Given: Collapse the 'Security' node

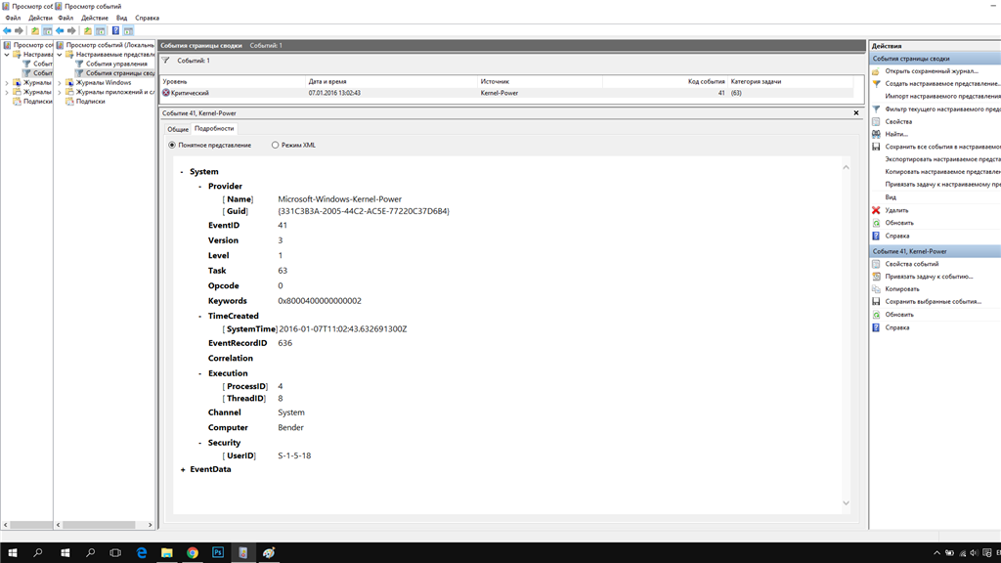Looking at the screenshot, I should click(x=199, y=443).
